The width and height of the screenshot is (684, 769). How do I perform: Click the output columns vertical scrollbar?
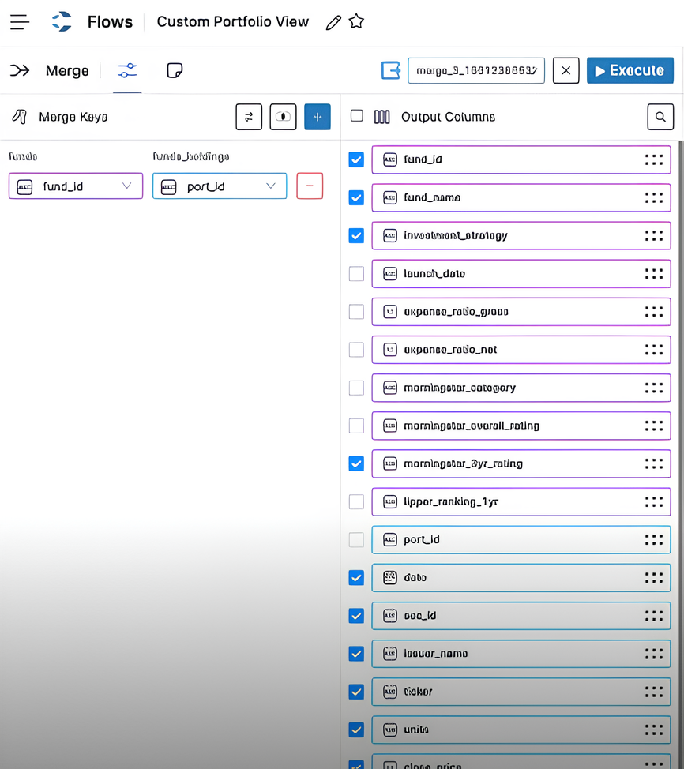681,455
